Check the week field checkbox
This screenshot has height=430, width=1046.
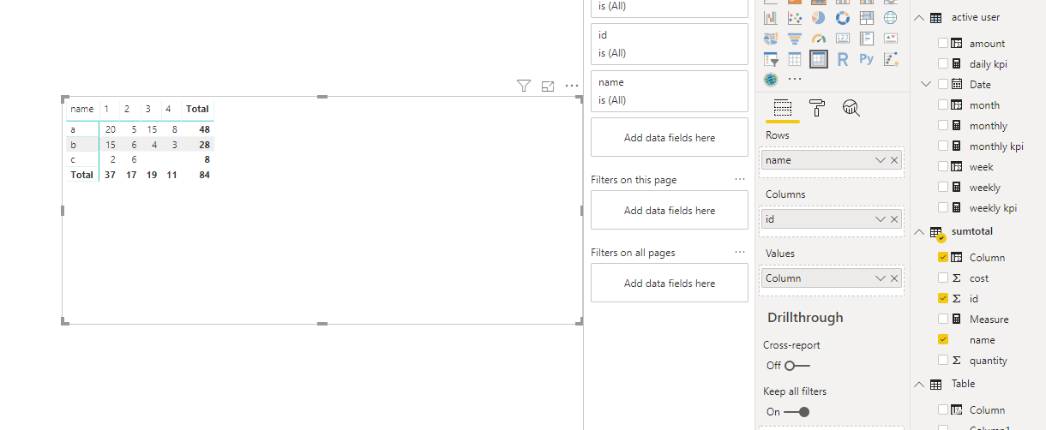(x=943, y=167)
